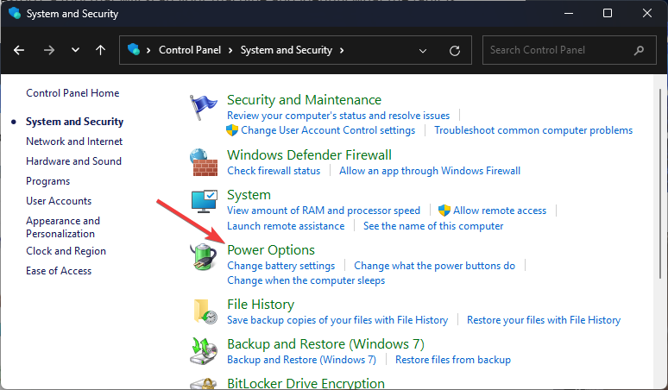Viewport: 668px width, 390px height.
Task: Click the vertical scrollbar thumb
Action: (x=661, y=184)
